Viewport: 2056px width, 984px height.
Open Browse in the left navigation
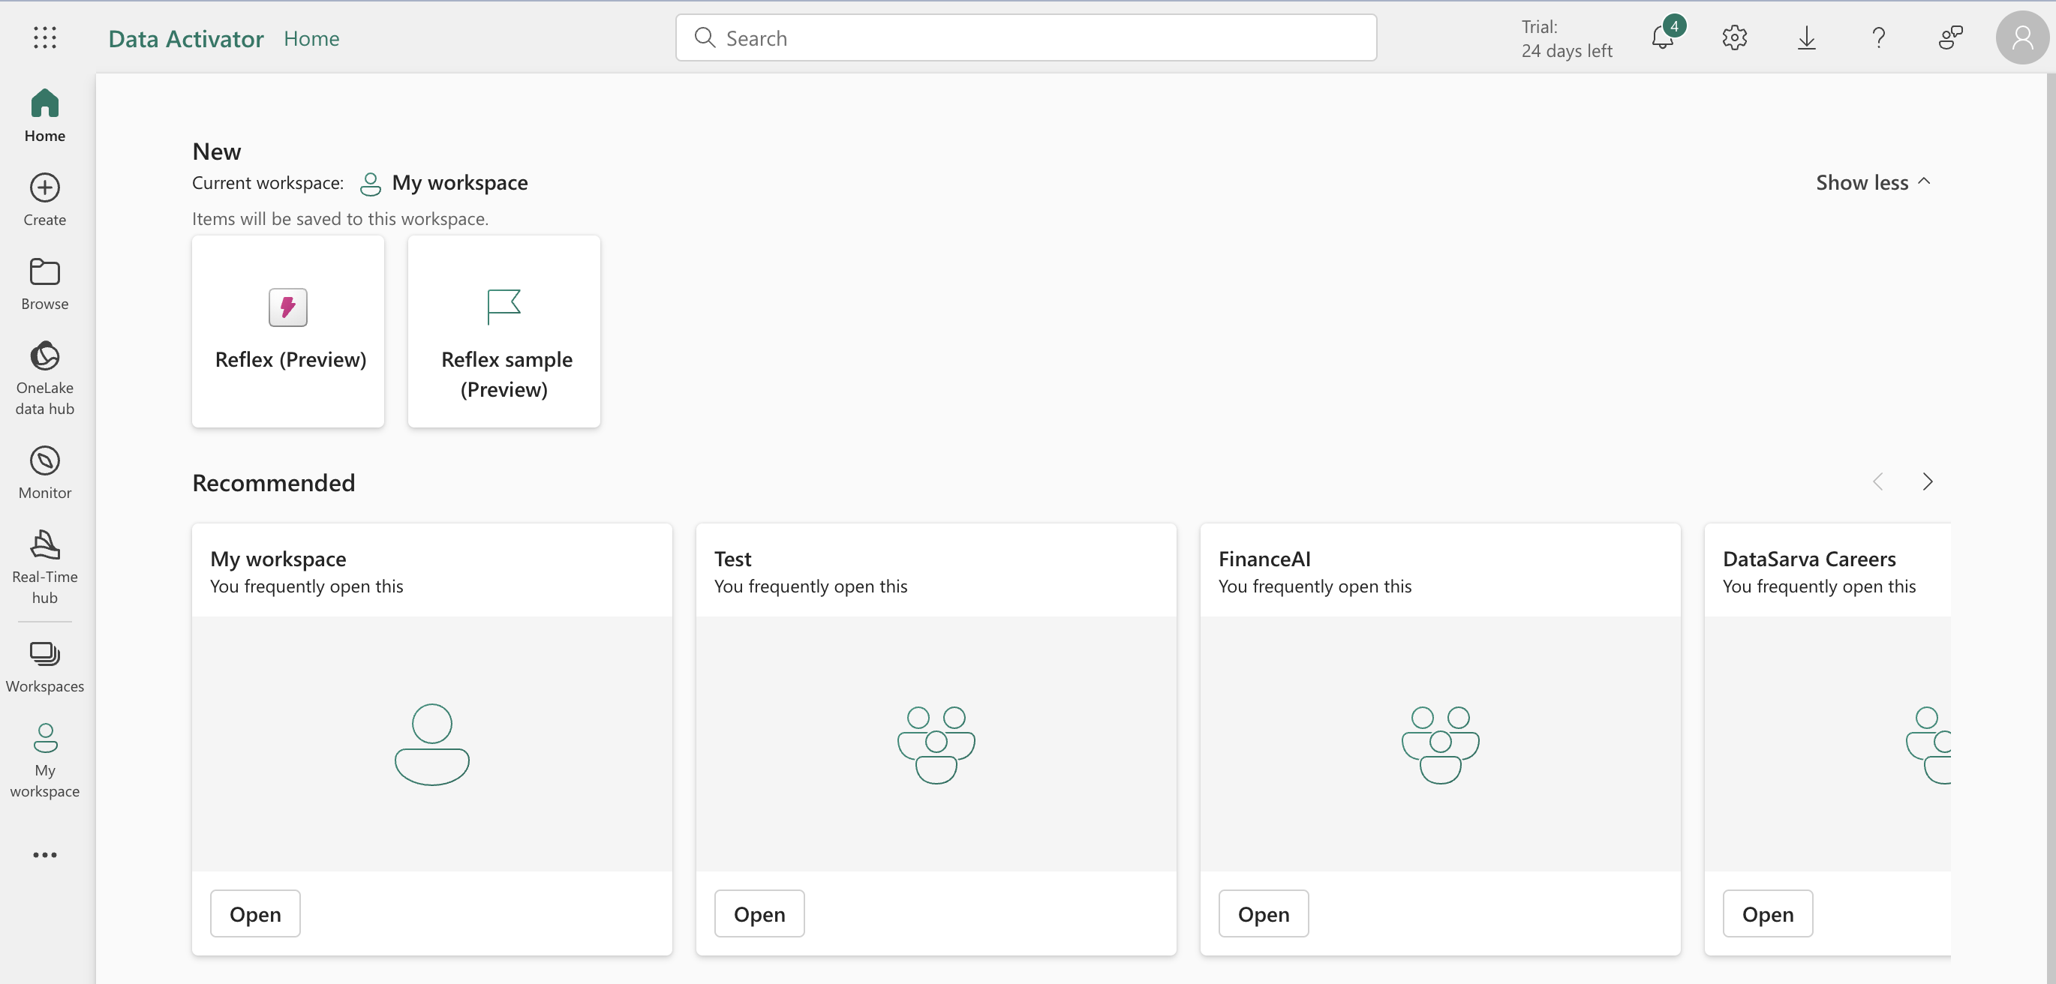pos(45,284)
